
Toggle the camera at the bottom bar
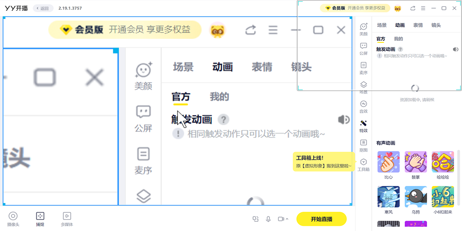point(281,219)
